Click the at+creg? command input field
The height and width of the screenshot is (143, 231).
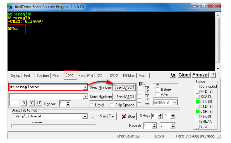tap(46, 87)
